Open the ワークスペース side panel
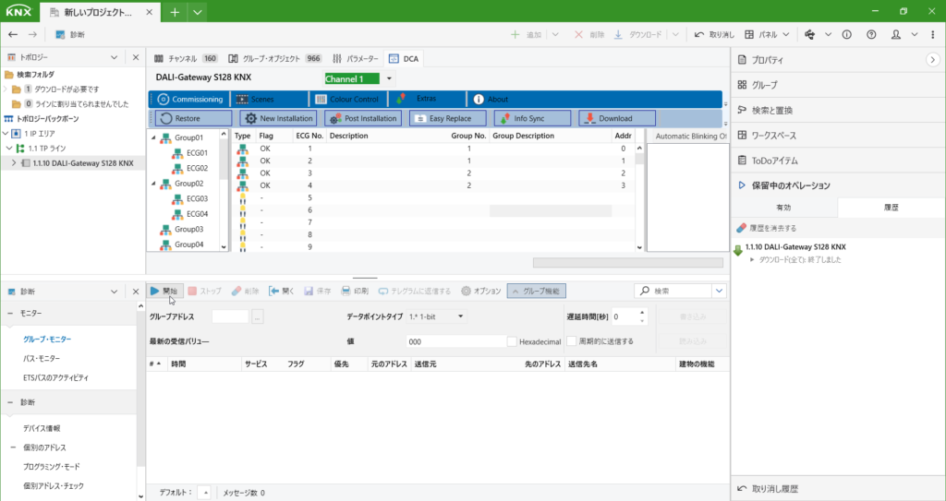 tap(774, 136)
